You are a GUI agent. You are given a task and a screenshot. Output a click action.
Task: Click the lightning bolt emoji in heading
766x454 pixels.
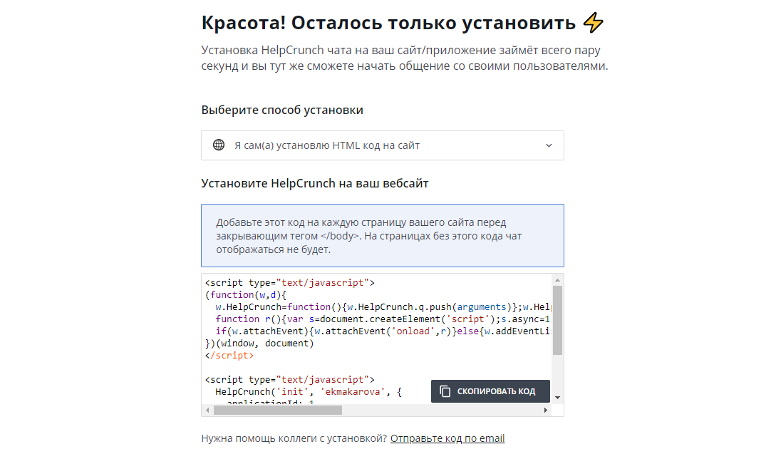click(x=594, y=23)
